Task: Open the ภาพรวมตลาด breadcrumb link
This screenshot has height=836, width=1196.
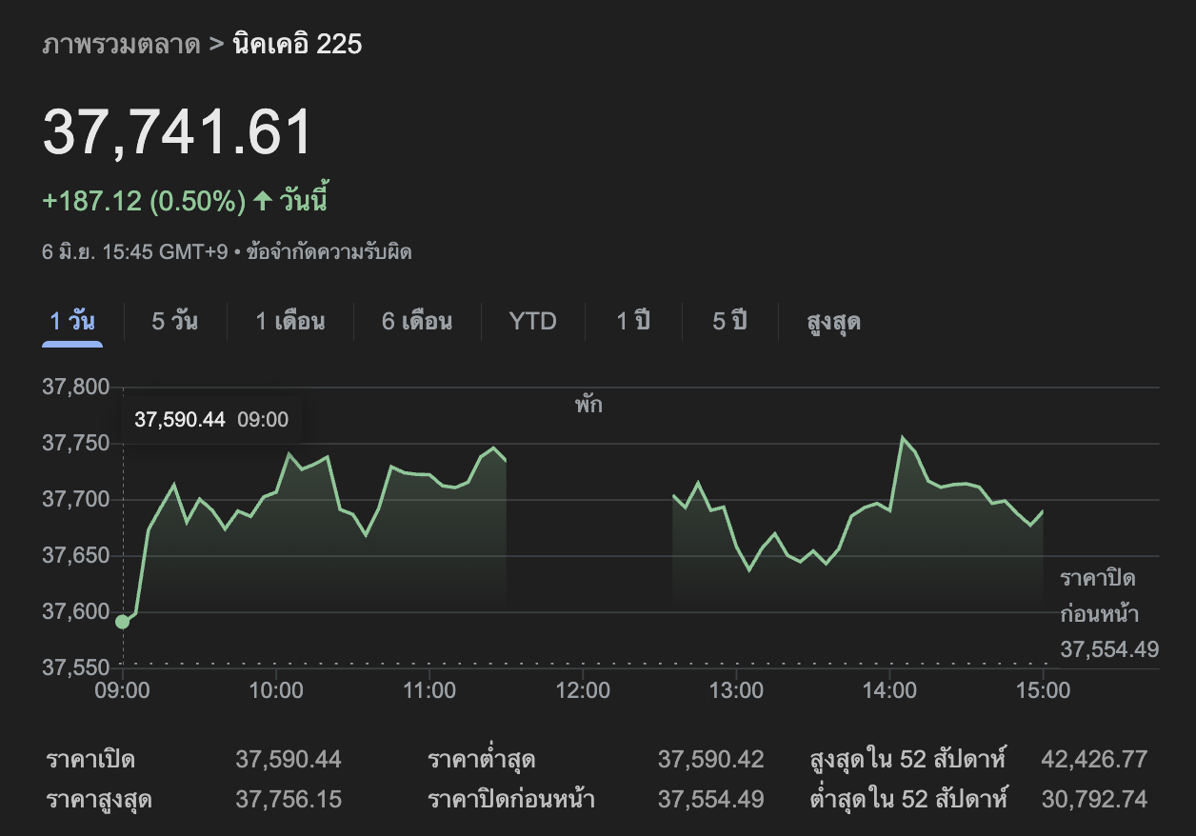Action: pos(121,45)
